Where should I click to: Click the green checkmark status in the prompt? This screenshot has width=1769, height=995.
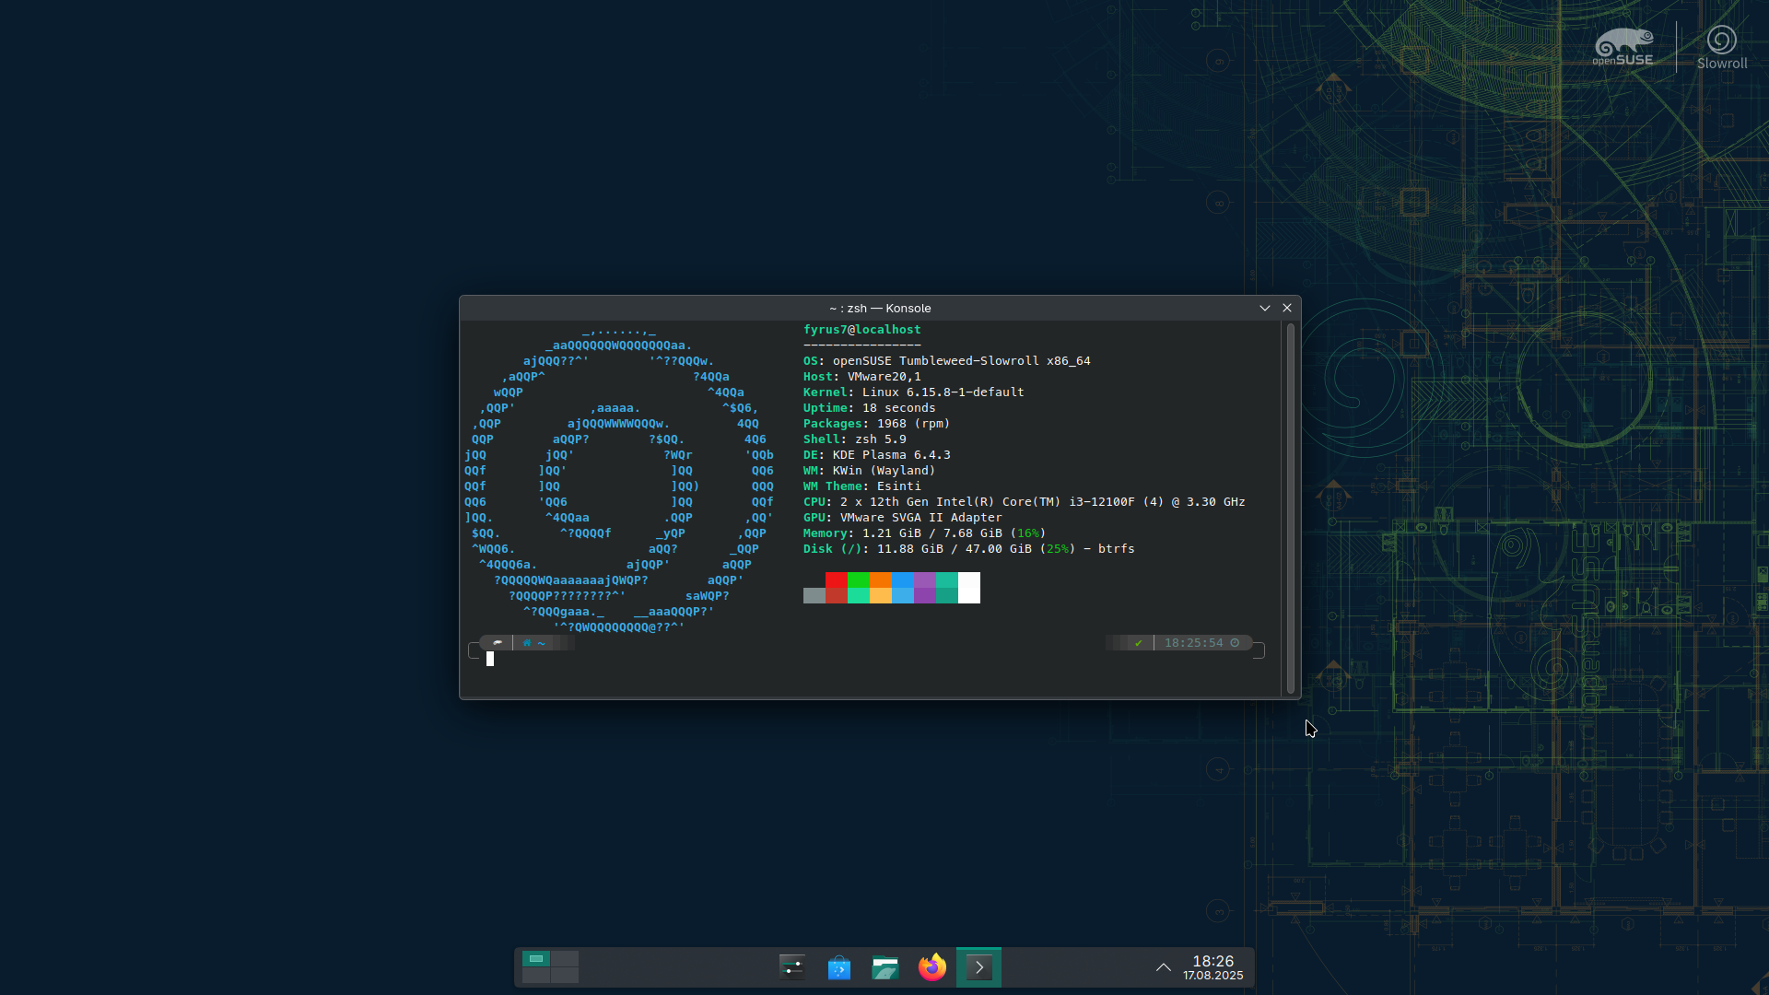click(1139, 643)
